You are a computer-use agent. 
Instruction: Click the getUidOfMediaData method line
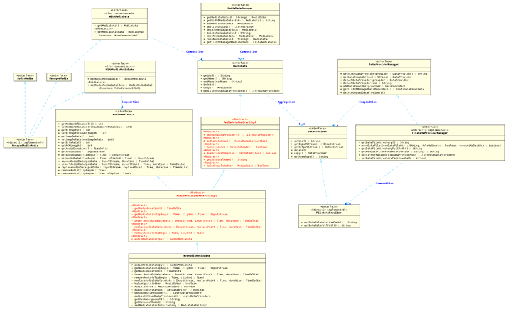(239, 21)
